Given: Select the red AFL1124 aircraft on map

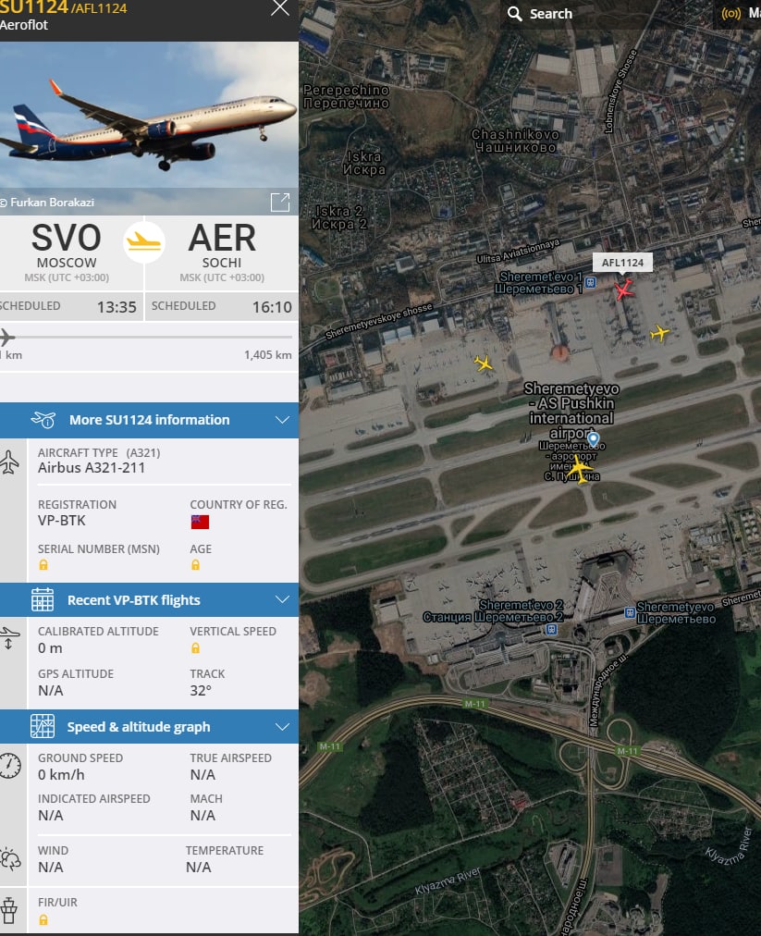Looking at the screenshot, I should click(624, 290).
